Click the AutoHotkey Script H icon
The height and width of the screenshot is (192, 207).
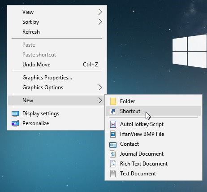point(113,124)
